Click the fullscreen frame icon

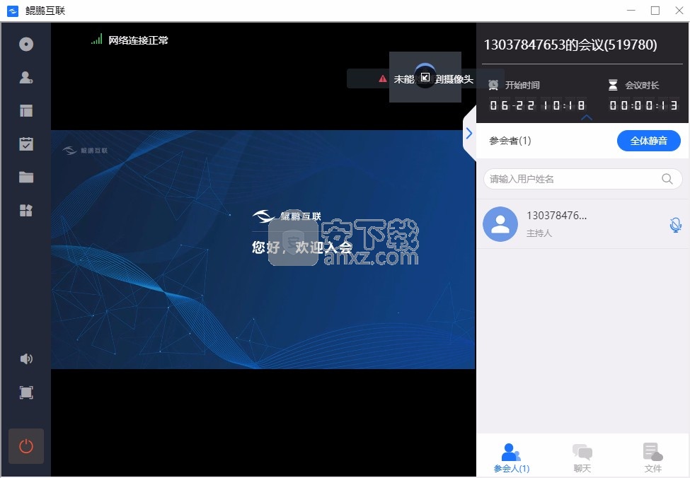(26, 392)
